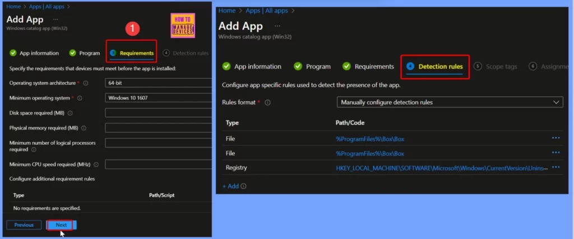Image resolution: width=574 pixels, height=239 pixels.
Task: Show info icon for Rules format
Action: coord(267,103)
